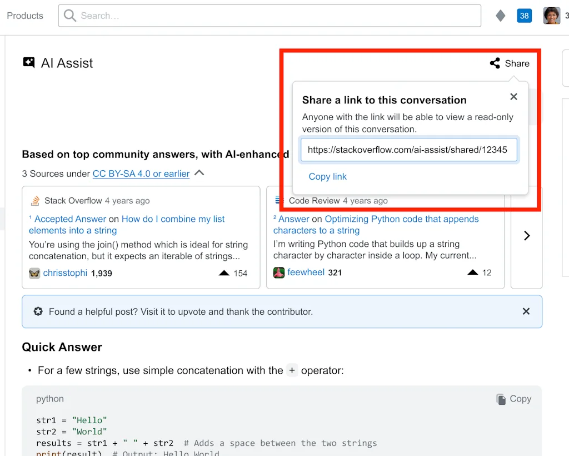Screen dimensions: 569x456
Task: Click Copy link in the share dialog
Action: pyautogui.click(x=327, y=176)
